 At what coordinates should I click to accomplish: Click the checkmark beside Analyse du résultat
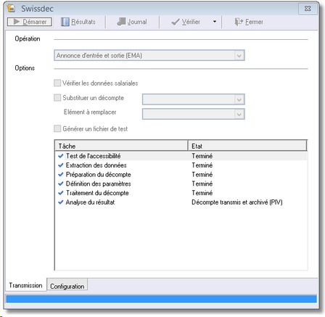pyautogui.click(x=61, y=202)
